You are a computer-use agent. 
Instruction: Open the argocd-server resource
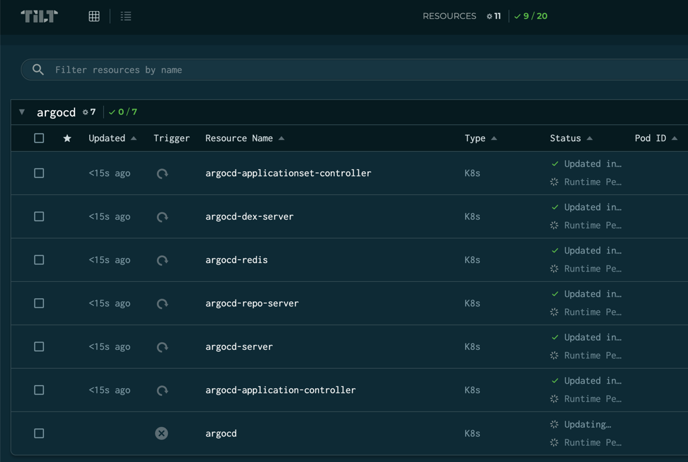tap(239, 347)
